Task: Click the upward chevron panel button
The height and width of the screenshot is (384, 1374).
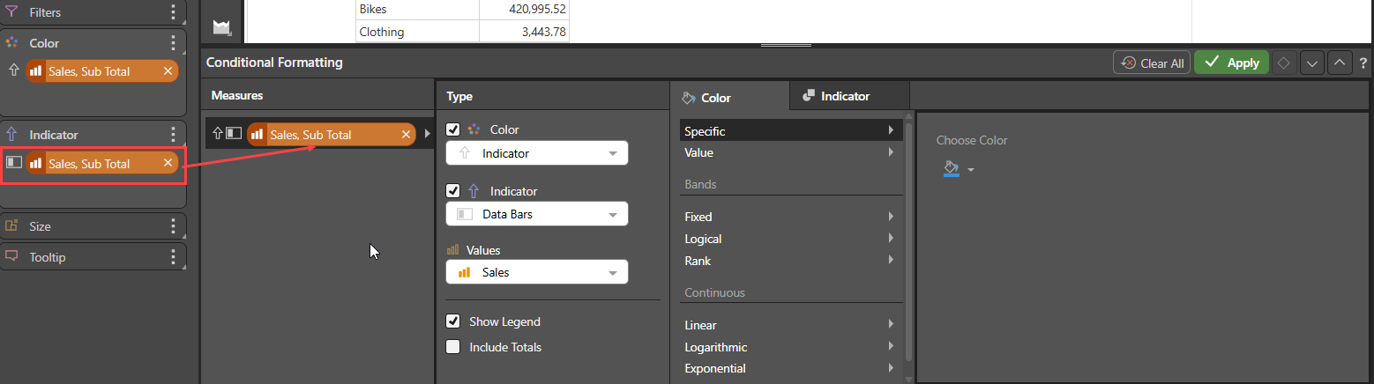Action: pyautogui.click(x=1340, y=63)
